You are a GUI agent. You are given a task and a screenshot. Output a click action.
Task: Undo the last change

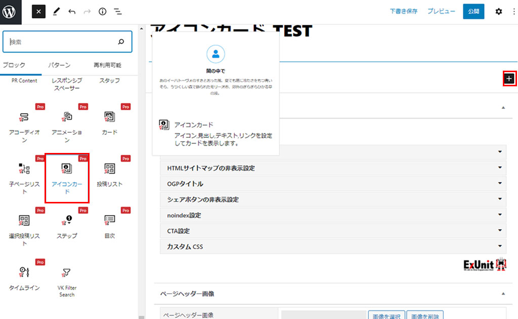coord(72,12)
